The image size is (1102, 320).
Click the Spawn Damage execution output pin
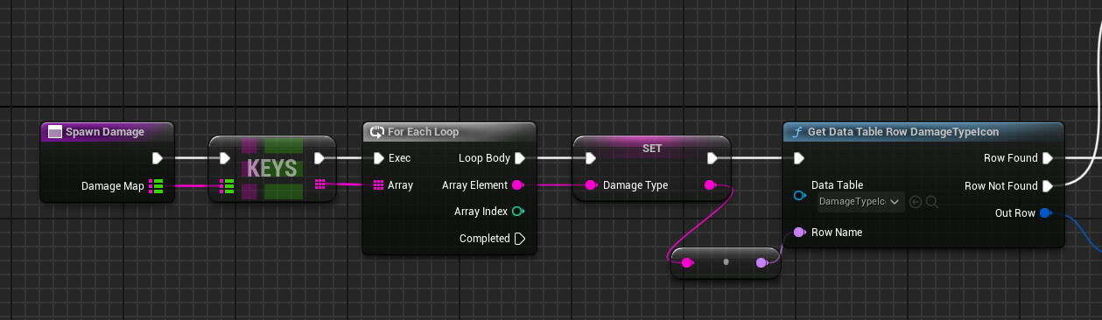point(157,158)
